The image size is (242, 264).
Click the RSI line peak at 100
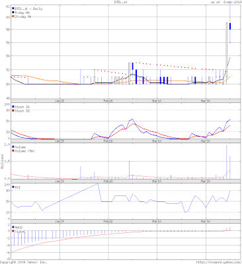click(98, 184)
